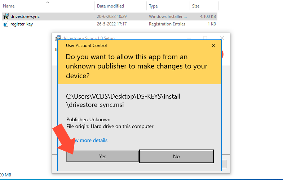Click the sort arrow above Name
This screenshot has height=180, width=283.
[x=48, y=2]
